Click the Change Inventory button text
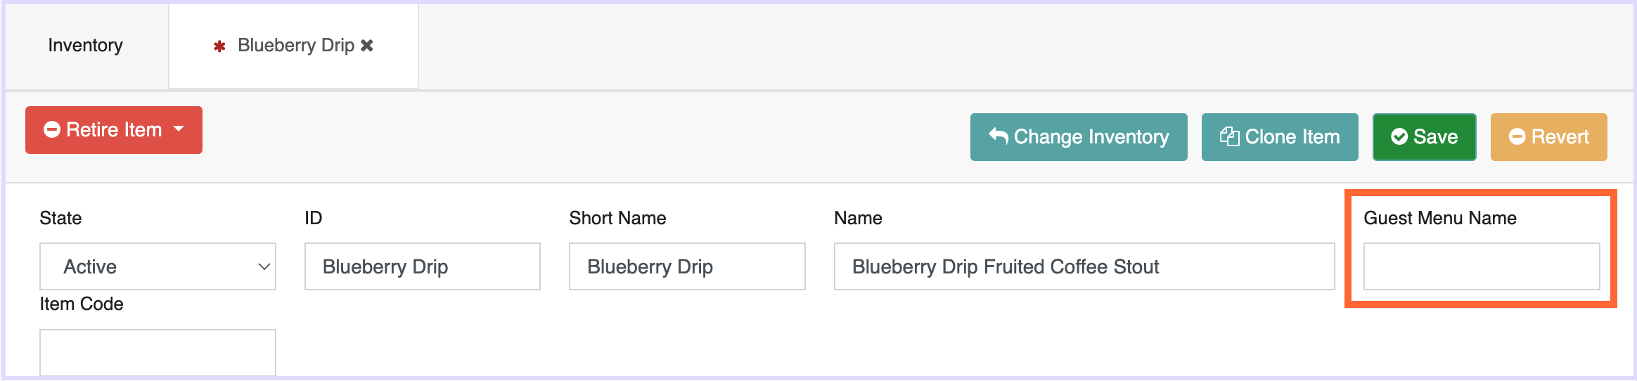The width and height of the screenshot is (1637, 381). pyautogui.click(x=1091, y=137)
